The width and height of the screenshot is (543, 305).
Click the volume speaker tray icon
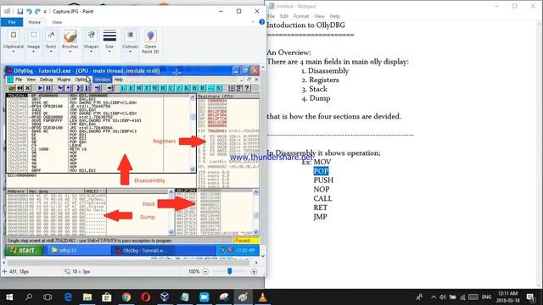point(443,297)
